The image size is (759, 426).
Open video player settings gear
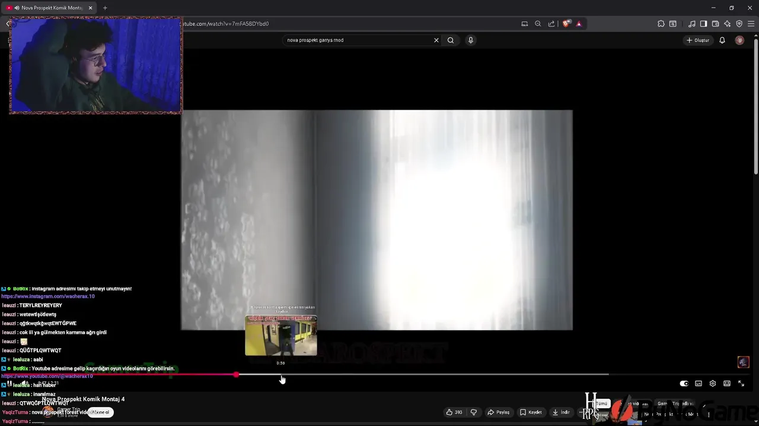click(x=713, y=383)
